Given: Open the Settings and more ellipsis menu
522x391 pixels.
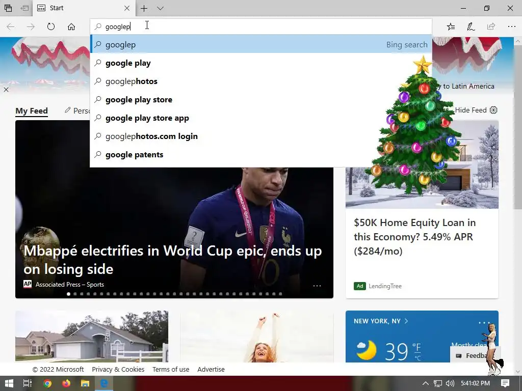Looking at the screenshot, I should tap(512, 26).
